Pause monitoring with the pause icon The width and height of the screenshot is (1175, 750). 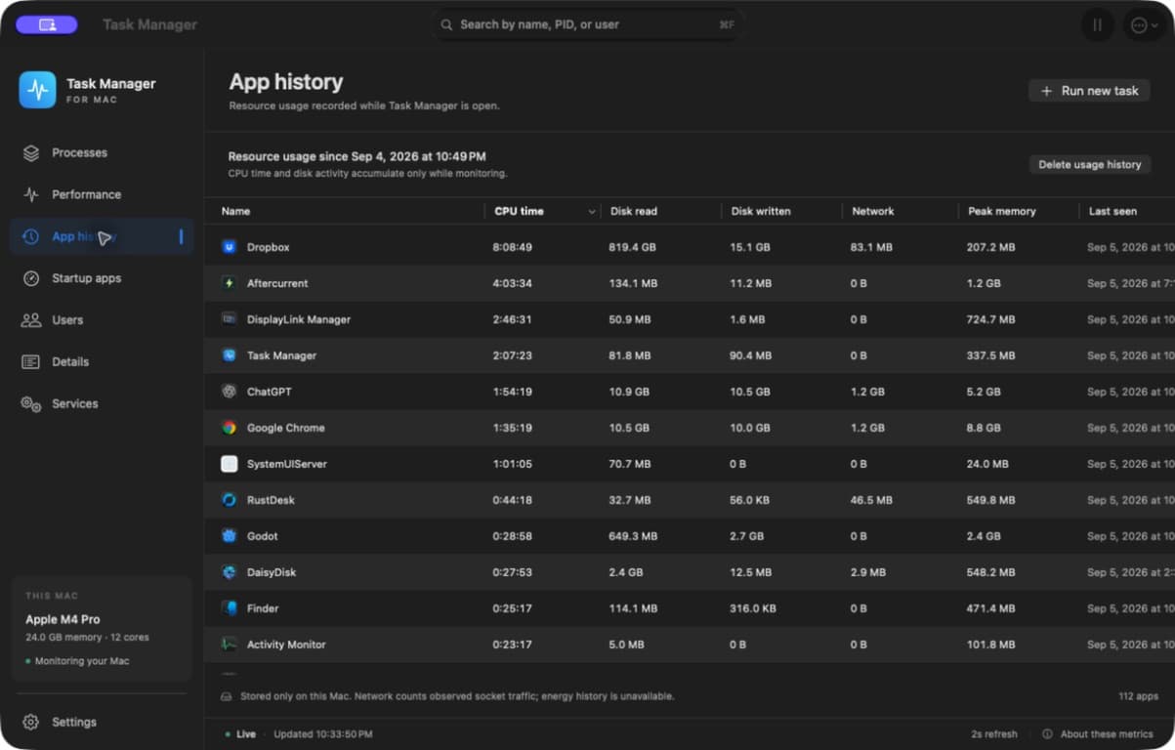pos(1098,25)
